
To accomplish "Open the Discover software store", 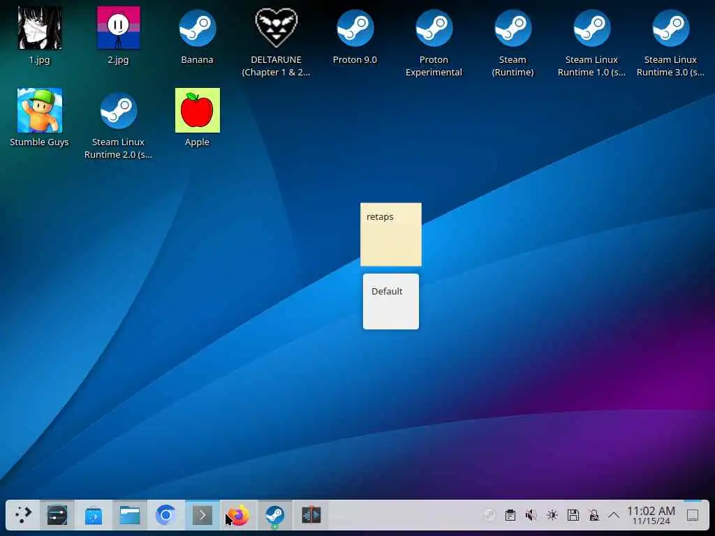I will [94, 515].
